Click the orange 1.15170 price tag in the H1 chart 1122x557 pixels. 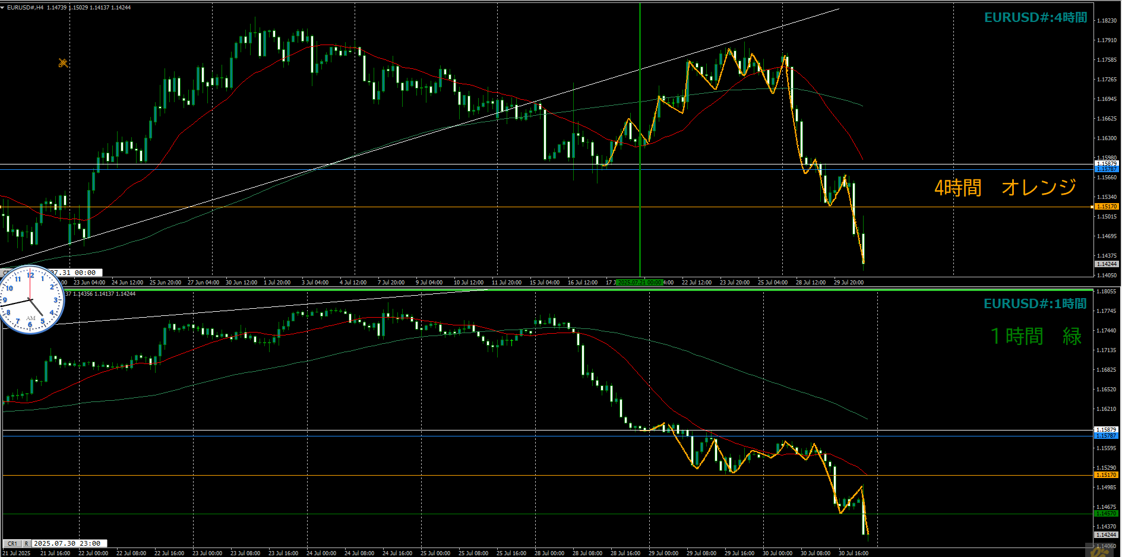click(1107, 475)
